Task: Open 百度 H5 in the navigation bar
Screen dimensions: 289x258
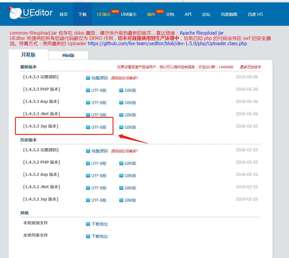Action: 255,14
